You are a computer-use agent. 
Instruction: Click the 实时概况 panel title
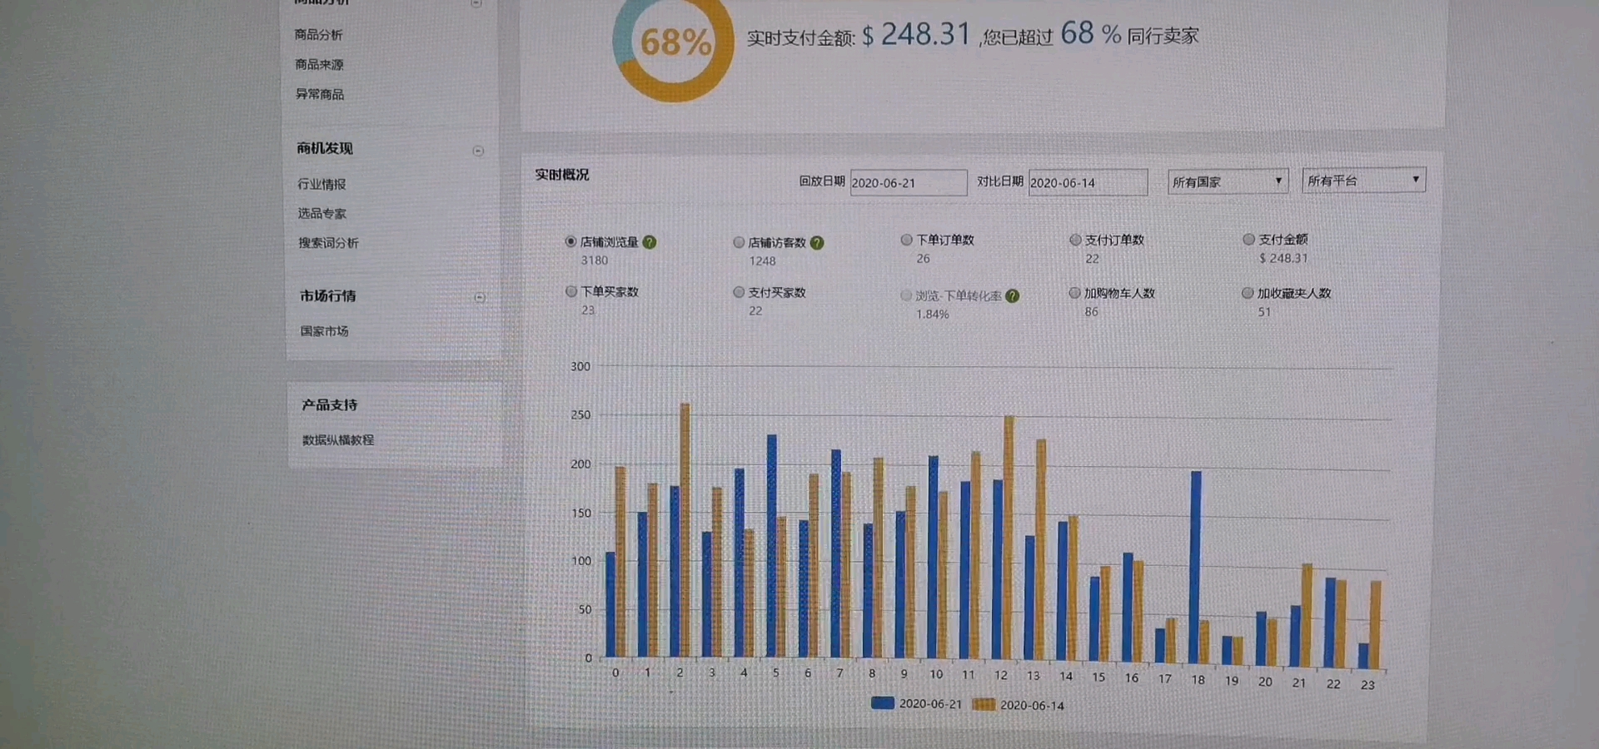[x=562, y=175]
